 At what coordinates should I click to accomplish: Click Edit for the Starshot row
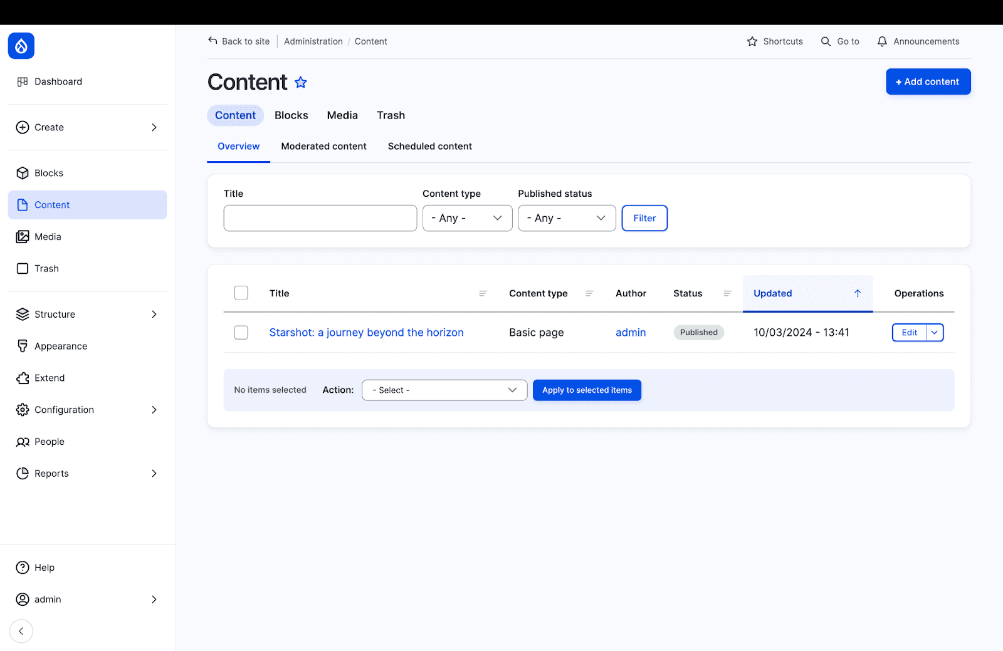click(910, 333)
